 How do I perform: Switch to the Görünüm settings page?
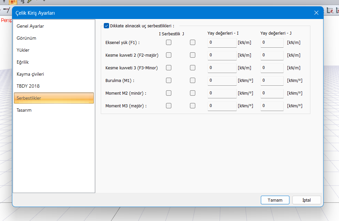coord(27,38)
